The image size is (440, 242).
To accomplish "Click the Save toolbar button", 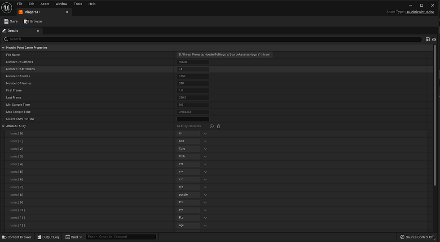I will coord(11,21).
